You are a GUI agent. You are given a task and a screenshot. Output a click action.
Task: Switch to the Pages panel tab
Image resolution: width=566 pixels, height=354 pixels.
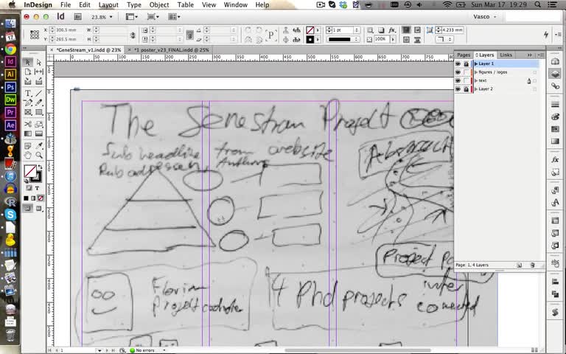point(464,55)
